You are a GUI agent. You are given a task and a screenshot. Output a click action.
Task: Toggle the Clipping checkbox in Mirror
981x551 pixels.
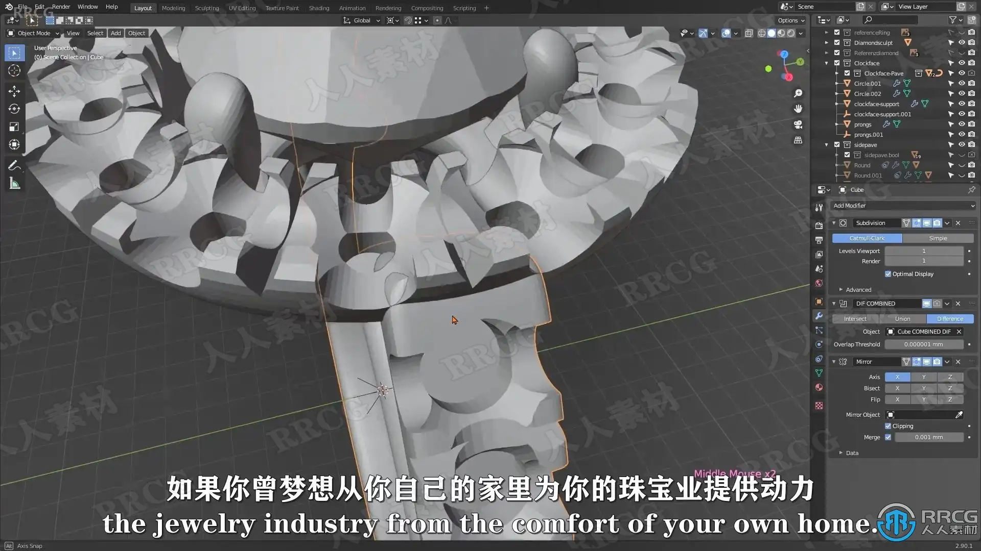tap(888, 426)
